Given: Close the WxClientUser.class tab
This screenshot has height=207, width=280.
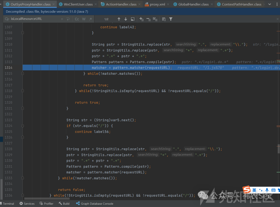Looking at the screenshot, I should coord(96,4).
